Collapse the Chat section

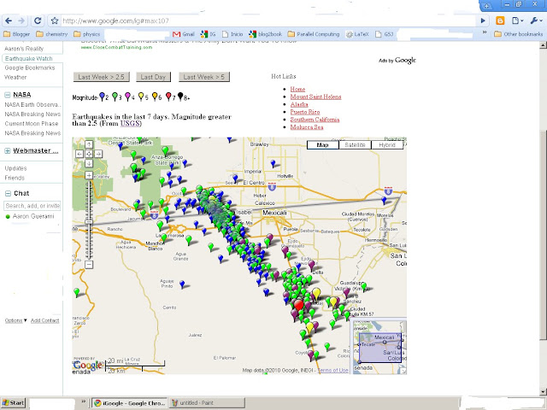click(x=8, y=194)
